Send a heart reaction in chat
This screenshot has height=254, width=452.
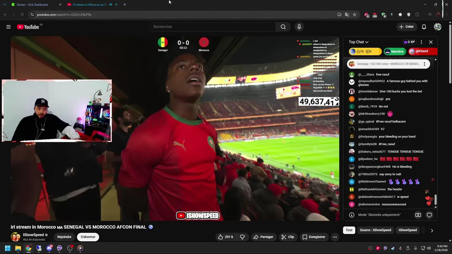tap(429, 215)
